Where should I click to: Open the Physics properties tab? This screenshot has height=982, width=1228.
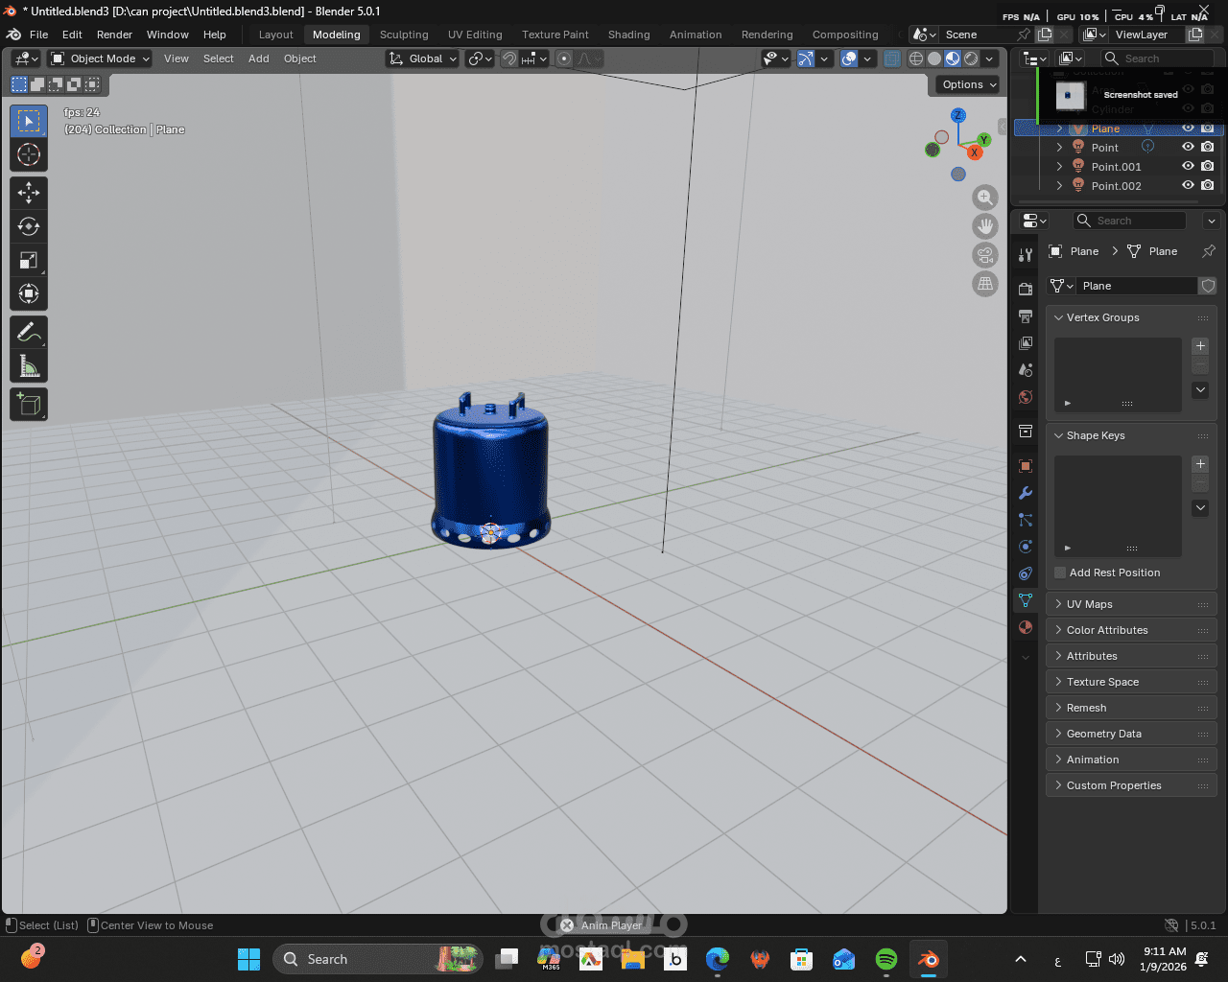tap(1026, 547)
